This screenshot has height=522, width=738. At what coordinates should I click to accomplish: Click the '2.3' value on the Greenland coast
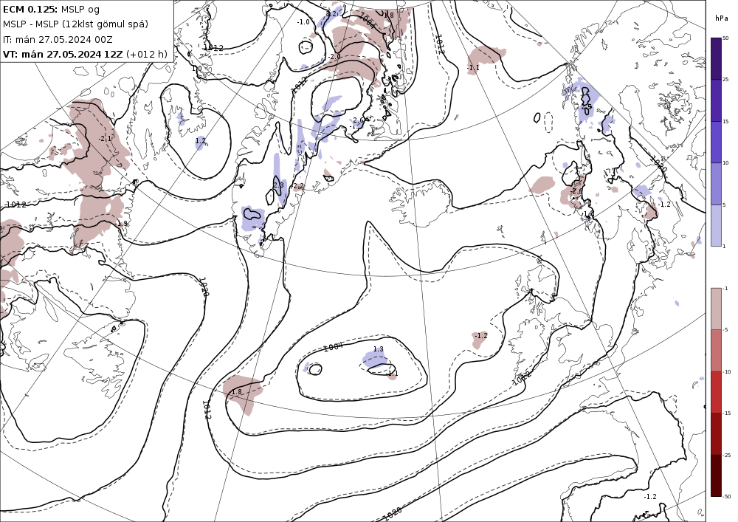point(278,185)
